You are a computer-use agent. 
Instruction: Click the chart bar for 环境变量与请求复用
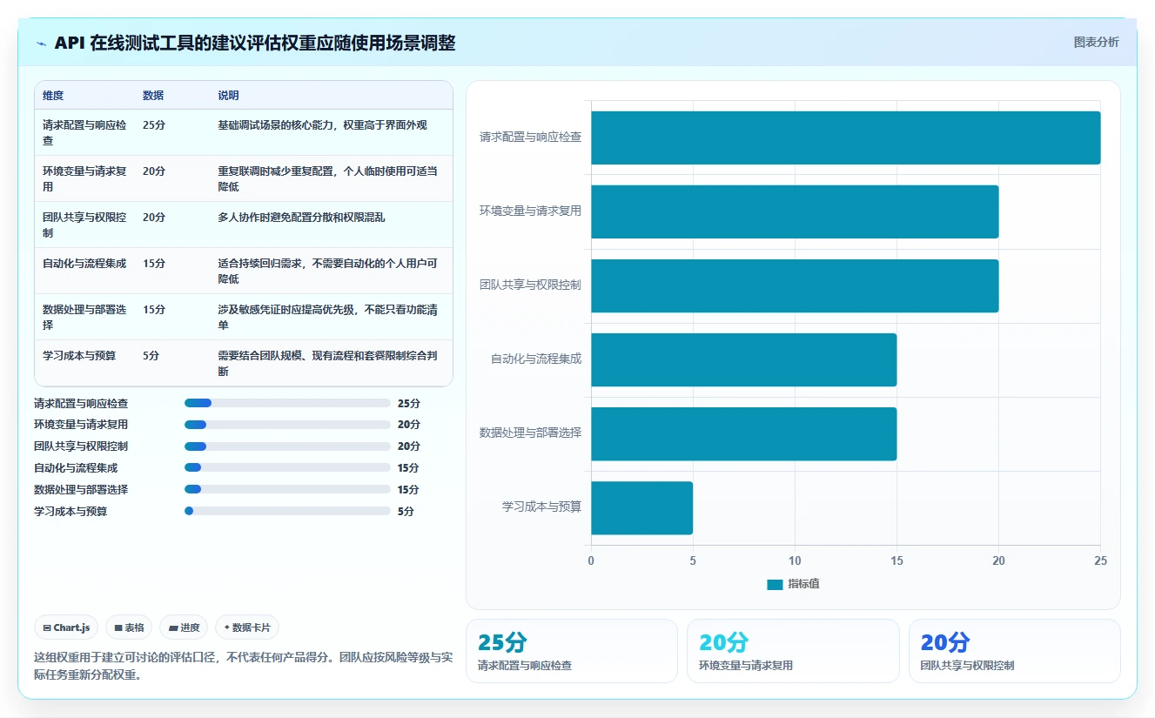[x=795, y=211]
